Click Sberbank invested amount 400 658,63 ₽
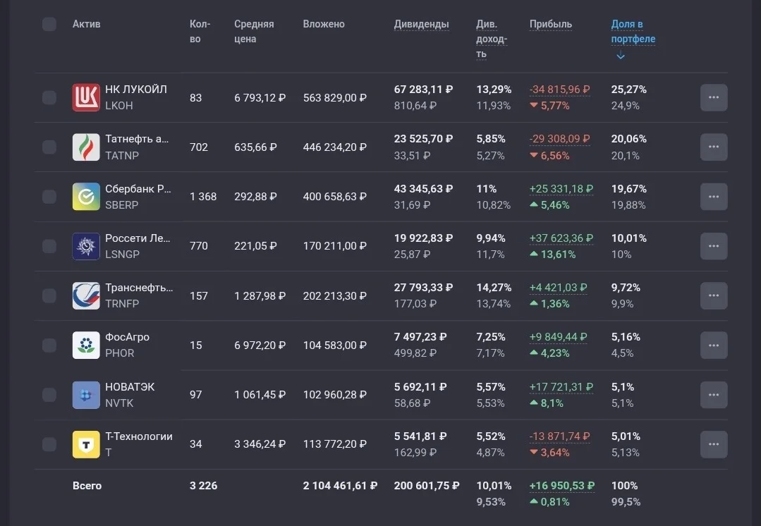Viewport: 761px width, 526px height. click(x=334, y=197)
